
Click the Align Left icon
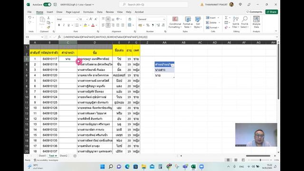(x=103, y=25)
